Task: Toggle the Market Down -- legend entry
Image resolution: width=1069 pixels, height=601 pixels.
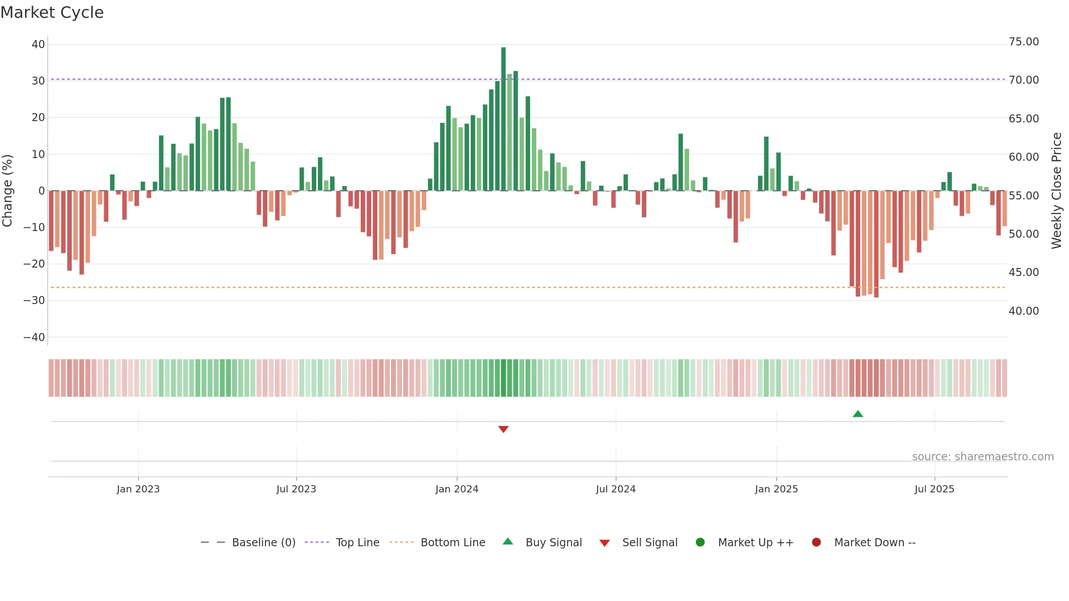Action: [864, 542]
